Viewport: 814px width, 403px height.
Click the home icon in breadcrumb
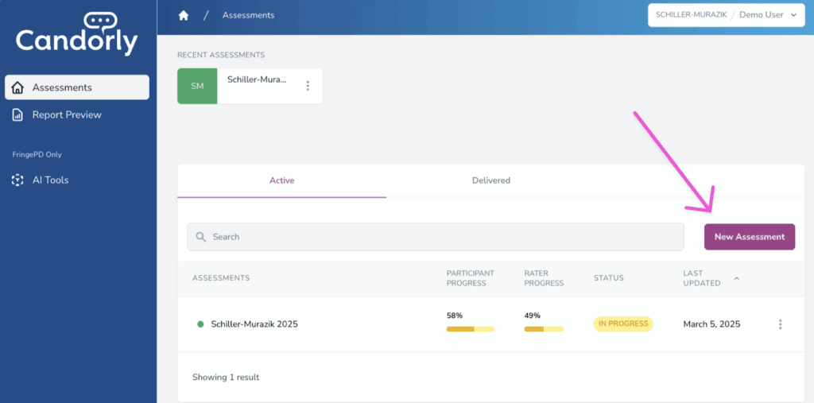pos(184,15)
